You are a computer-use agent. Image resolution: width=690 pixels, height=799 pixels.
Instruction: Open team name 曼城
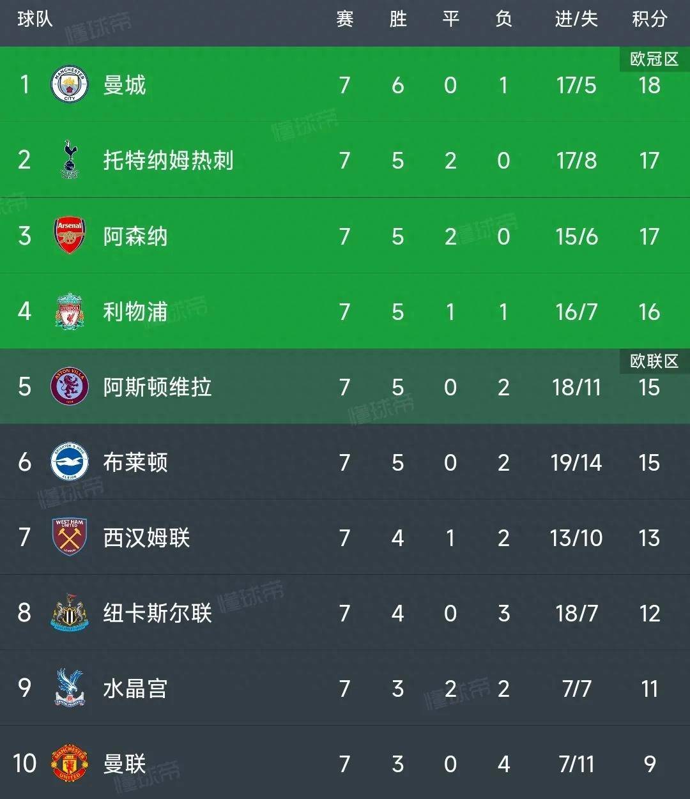pyautogui.click(x=125, y=85)
